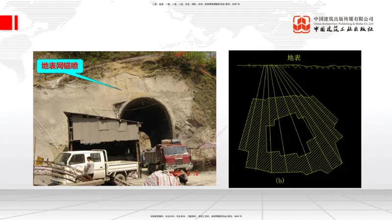This screenshot has height=220, width=392.
Task: Click the red publisher logo icon
Action: (x=301, y=24)
